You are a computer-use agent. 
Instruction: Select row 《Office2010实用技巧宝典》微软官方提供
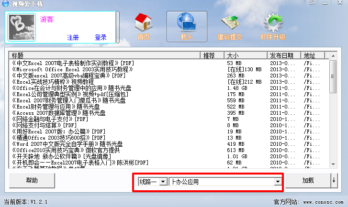[x=168, y=150]
